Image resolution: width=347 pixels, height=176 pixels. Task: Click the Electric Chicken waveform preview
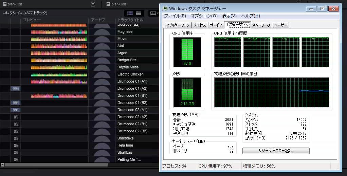pyautogui.click(x=59, y=74)
